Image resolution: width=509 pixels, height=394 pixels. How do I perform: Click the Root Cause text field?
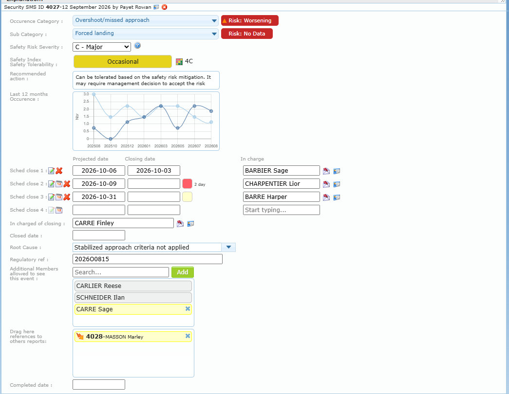tap(147, 247)
